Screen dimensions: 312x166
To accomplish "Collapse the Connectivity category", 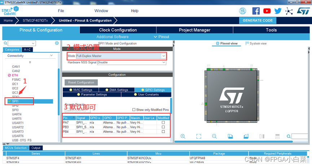I will point(51,55).
